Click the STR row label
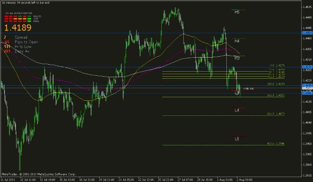 click(x=36, y=19)
